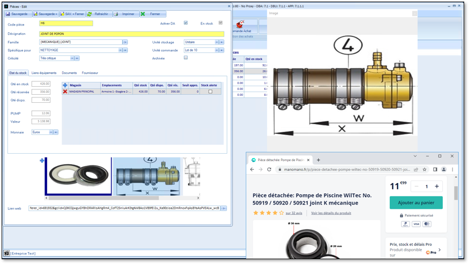Click the Entreprise Test status bar icon
This screenshot has height=264, width=469.
pyautogui.click(x=6, y=253)
